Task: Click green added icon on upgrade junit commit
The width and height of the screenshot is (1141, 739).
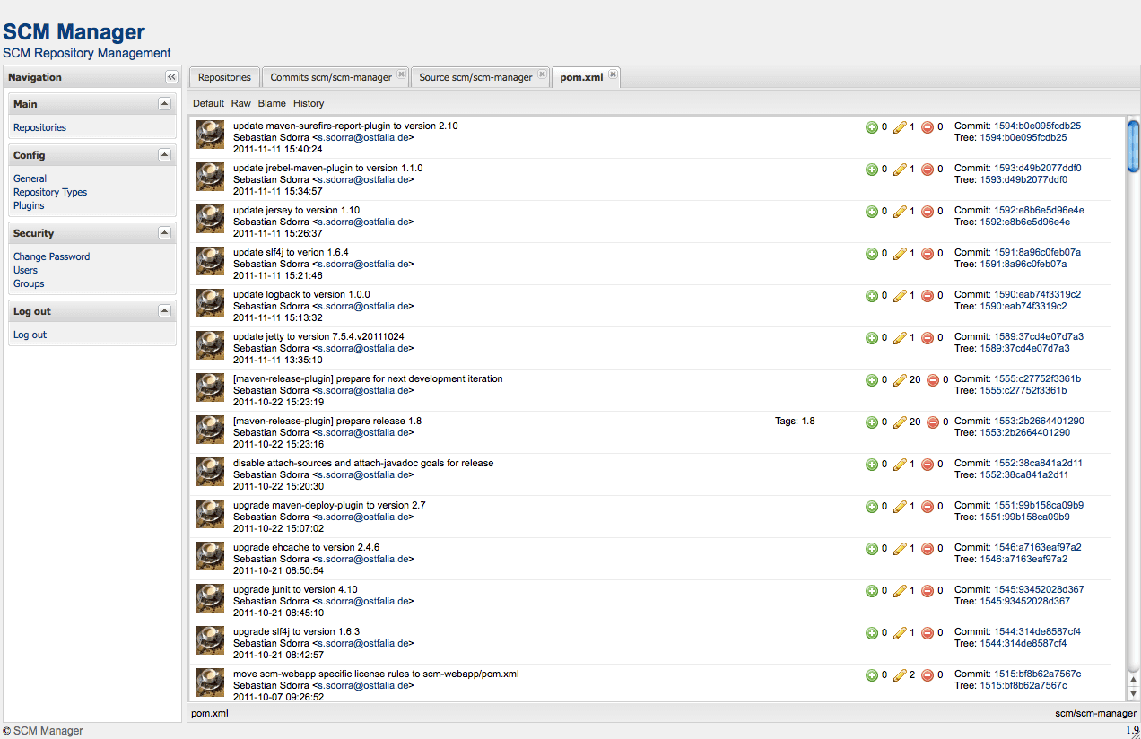Action: [871, 591]
